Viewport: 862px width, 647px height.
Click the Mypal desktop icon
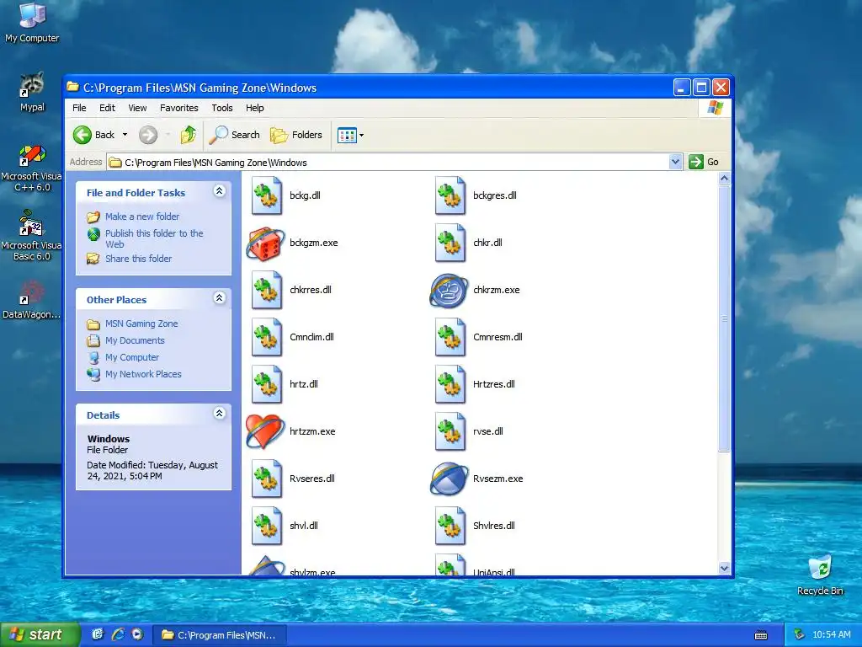[x=32, y=92]
